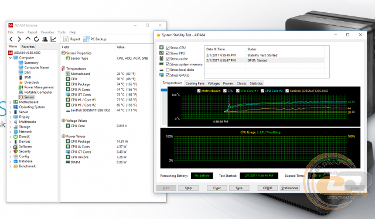Toggle SanDisk graph series checkbox
This screenshot has height=219, width=375.
(x=287, y=91)
